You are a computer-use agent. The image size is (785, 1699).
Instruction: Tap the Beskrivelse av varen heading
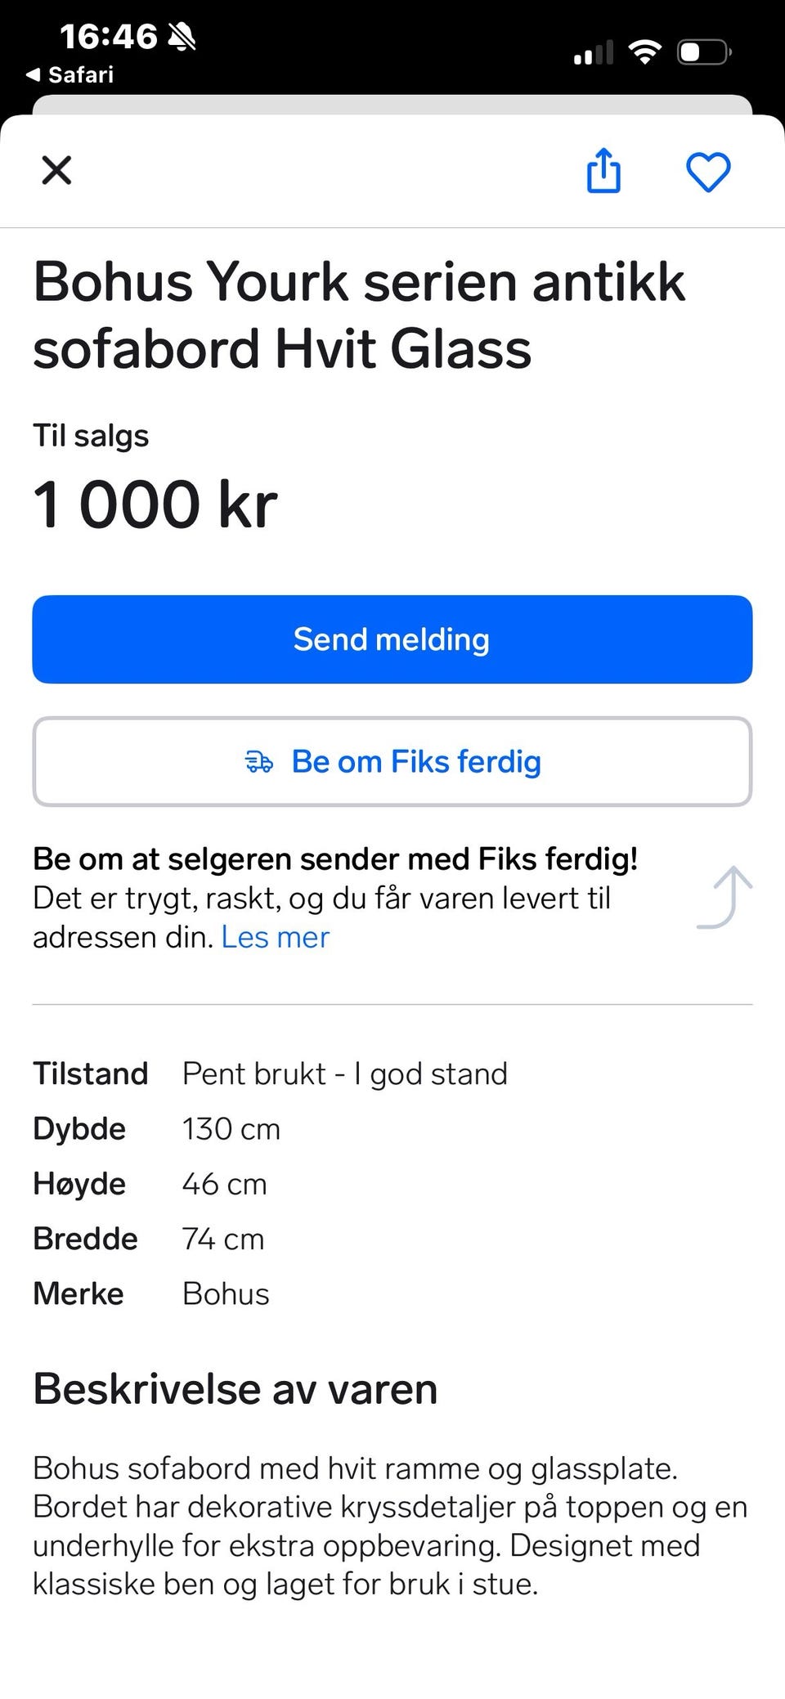click(235, 1388)
